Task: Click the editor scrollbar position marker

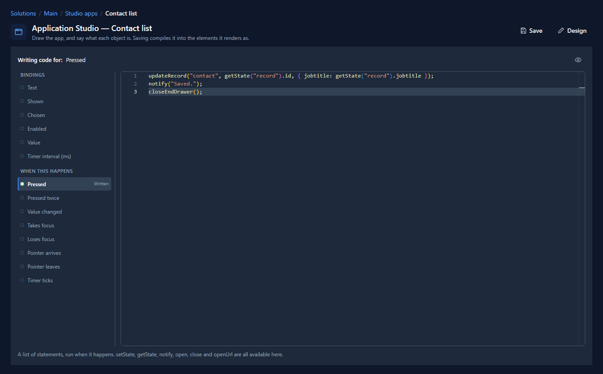Action: coord(582,88)
